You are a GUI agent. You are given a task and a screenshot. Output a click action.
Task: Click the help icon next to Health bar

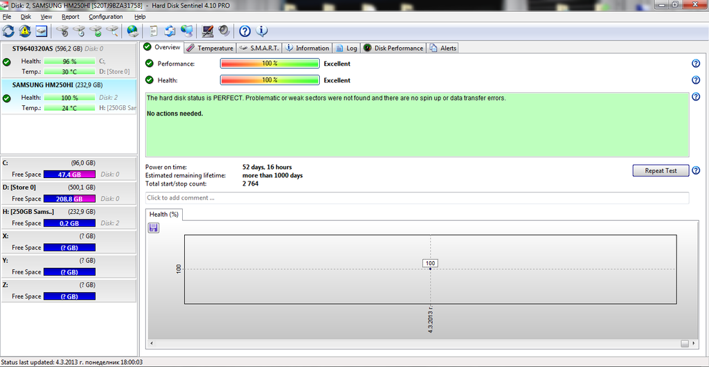tap(696, 80)
